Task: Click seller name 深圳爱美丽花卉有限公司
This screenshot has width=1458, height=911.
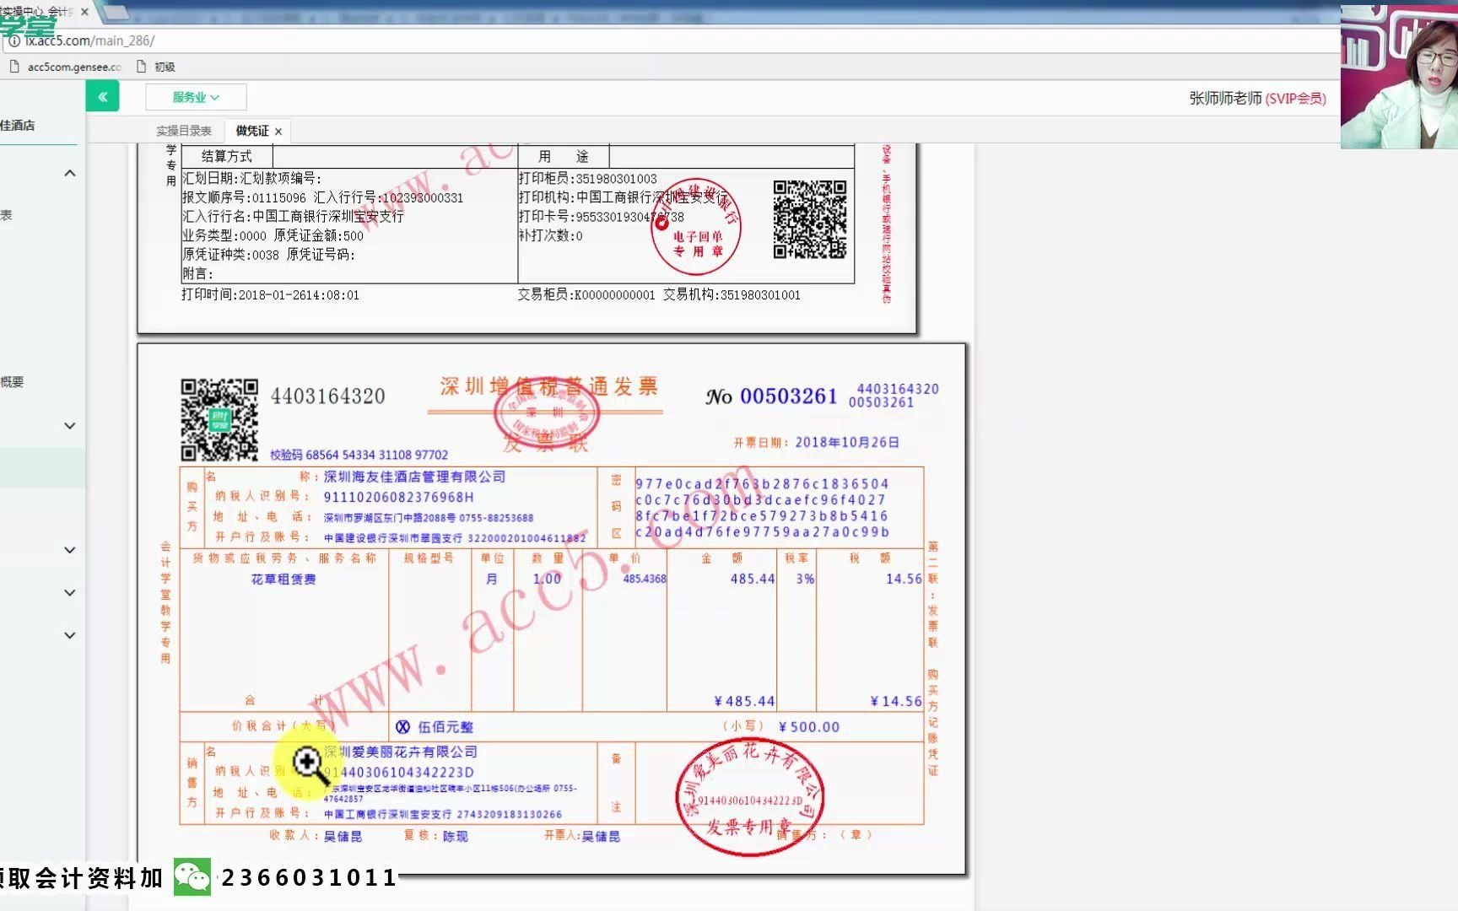Action: click(401, 752)
